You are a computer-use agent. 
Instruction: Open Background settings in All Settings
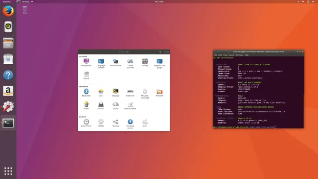click(x=86, y=62)
